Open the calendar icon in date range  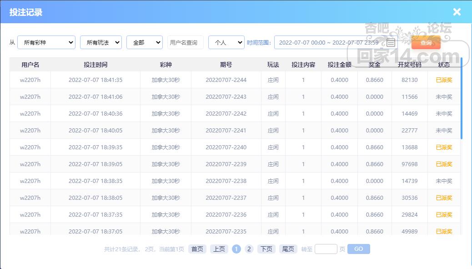(391, 42)
